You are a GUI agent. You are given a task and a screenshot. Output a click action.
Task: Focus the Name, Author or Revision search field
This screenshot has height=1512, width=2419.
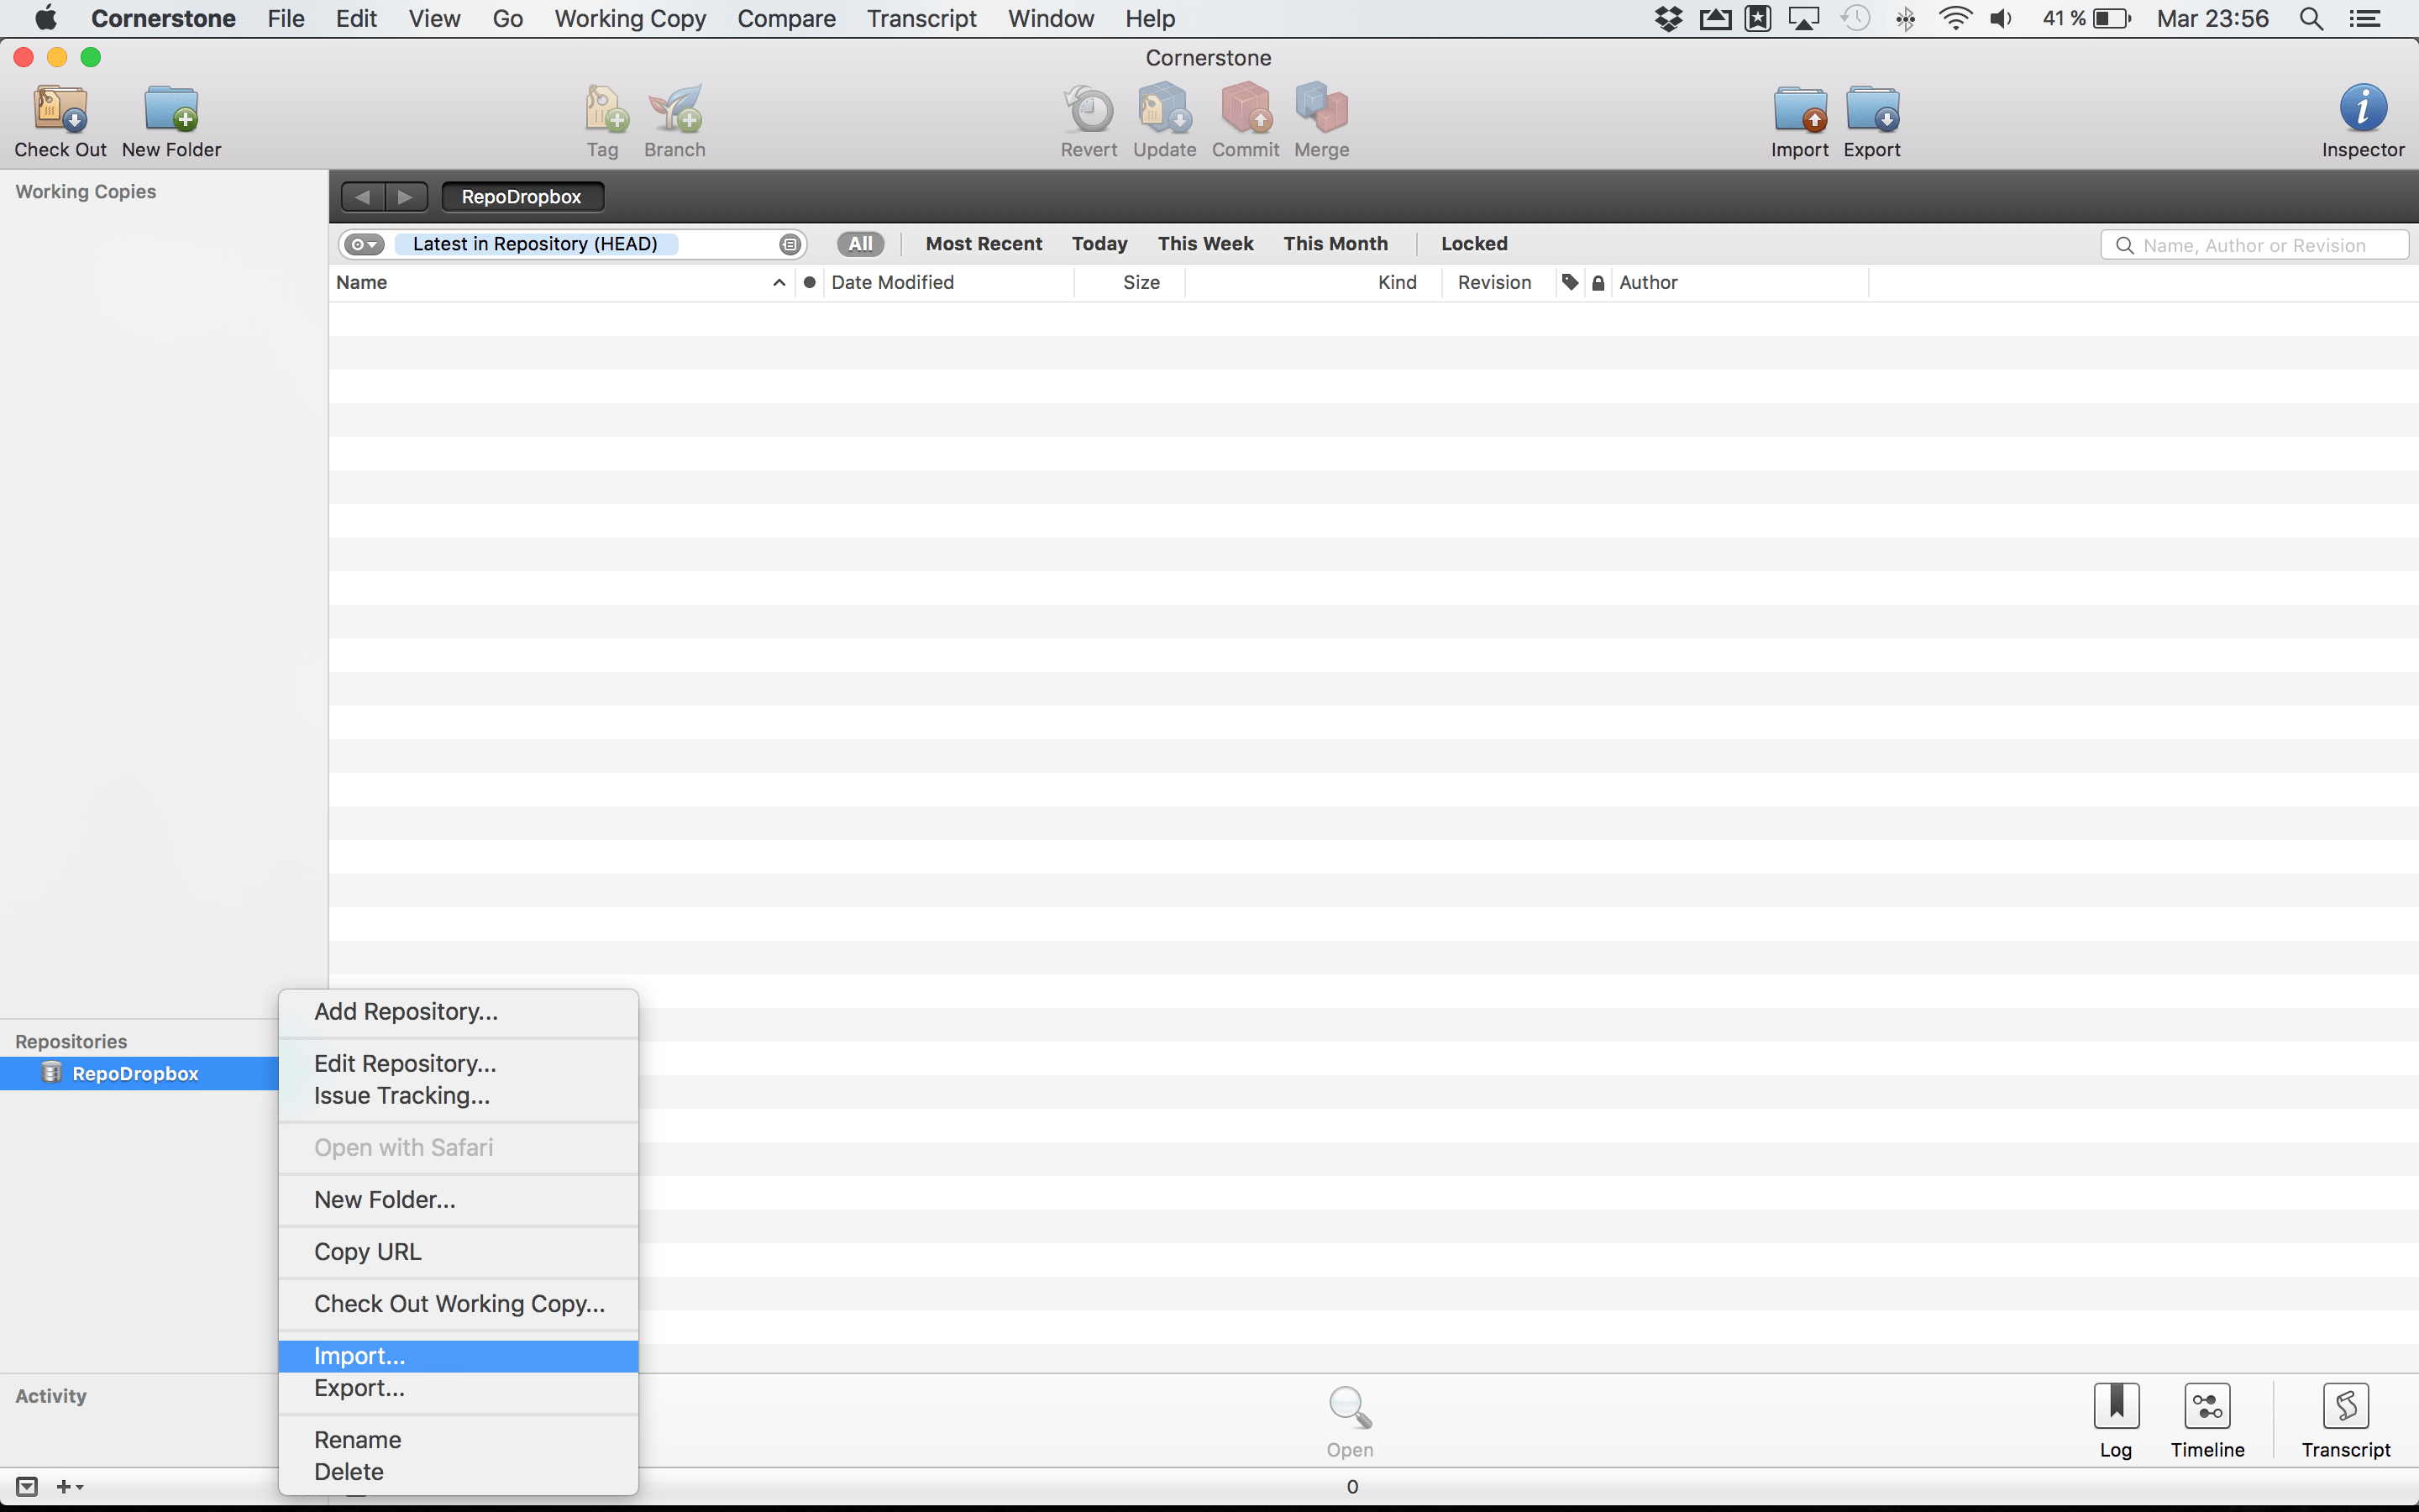click(x=2254, y=245)
